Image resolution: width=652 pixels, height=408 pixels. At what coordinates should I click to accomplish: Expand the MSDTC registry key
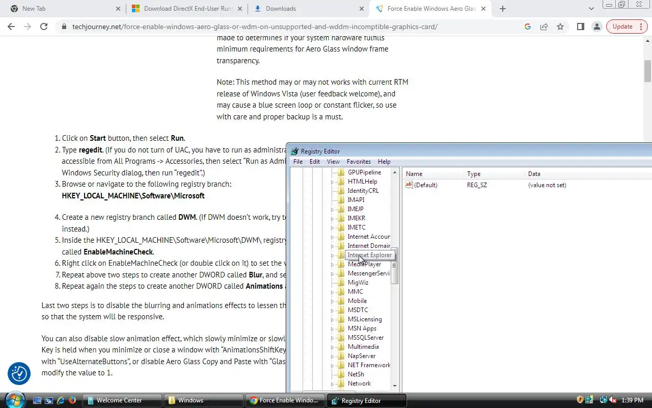(x=333, y=310)
